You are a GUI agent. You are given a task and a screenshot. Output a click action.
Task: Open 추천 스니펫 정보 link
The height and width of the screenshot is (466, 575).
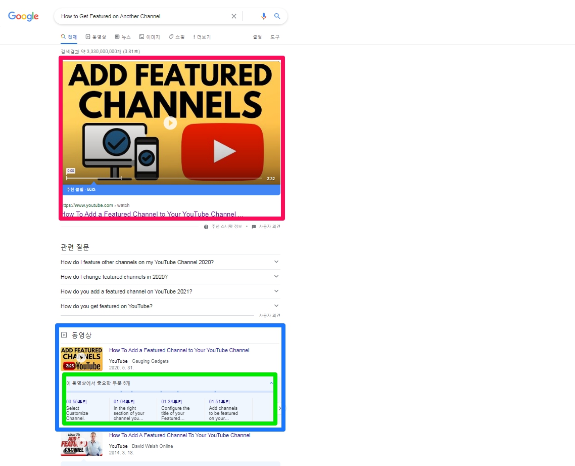click(x=226, y=227)
